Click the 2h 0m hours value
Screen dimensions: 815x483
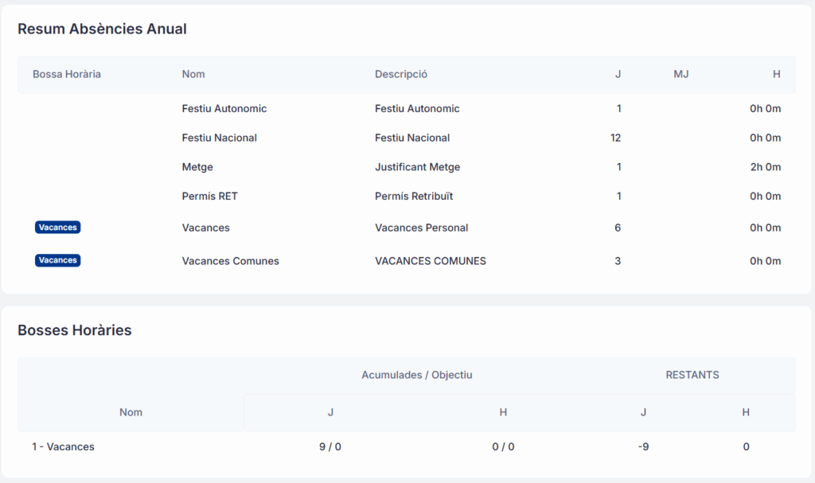point(765,167)
